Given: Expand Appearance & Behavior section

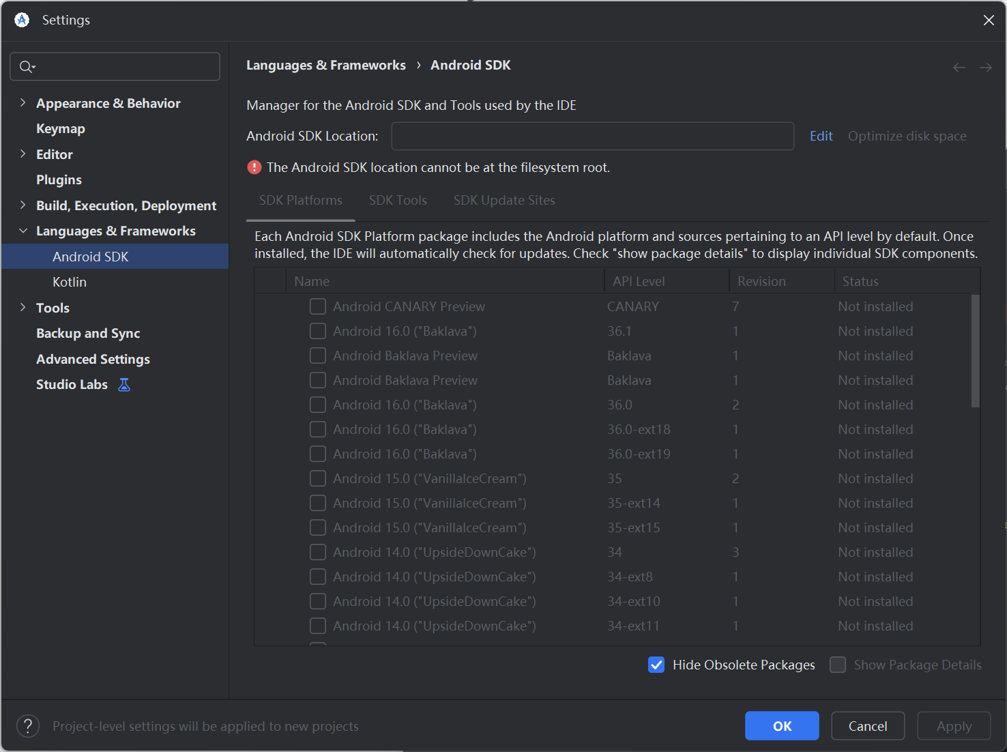Looking at the screenshot, I should [23, 103].
